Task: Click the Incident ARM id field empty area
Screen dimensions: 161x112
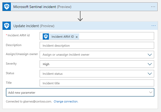Action: [x=116, y=36]
